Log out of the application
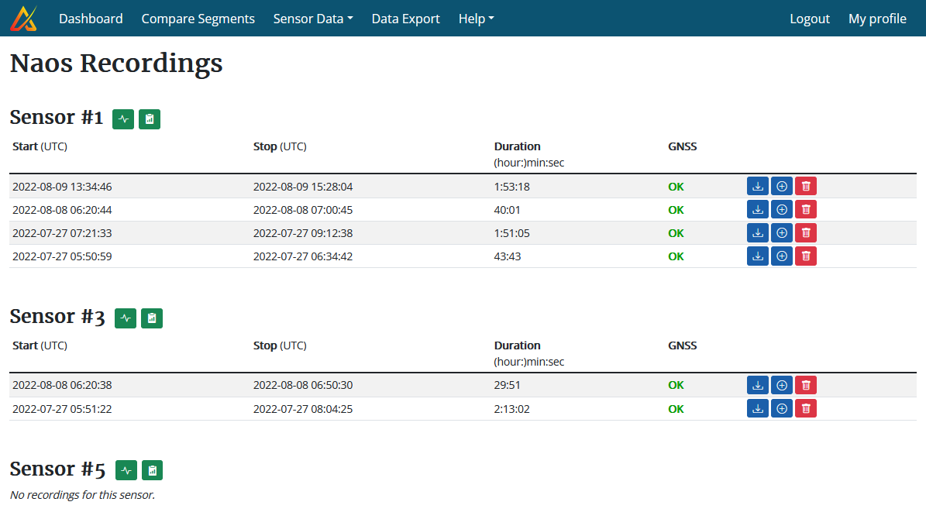The image size is (926, 519). tap(810, 18)
